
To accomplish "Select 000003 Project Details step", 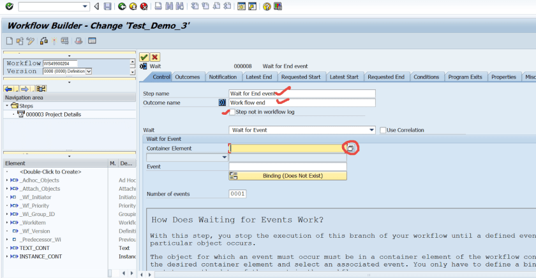I will click(x=54, y=114).
